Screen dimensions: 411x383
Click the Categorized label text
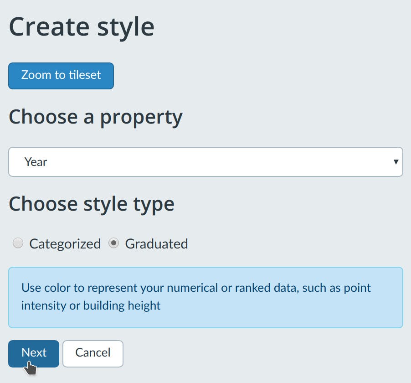pos(65,244)
